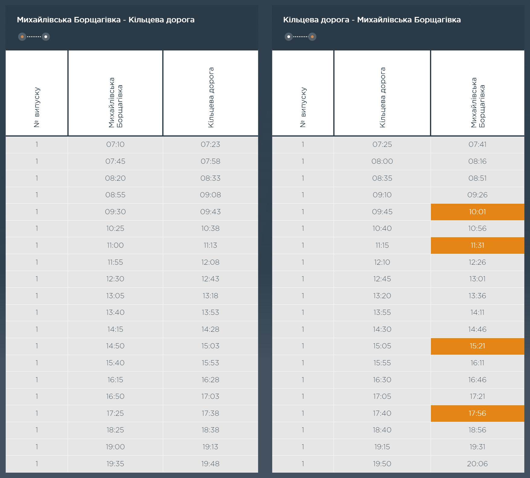Click the orange start dot in the left route header

(x=22, y=37)
